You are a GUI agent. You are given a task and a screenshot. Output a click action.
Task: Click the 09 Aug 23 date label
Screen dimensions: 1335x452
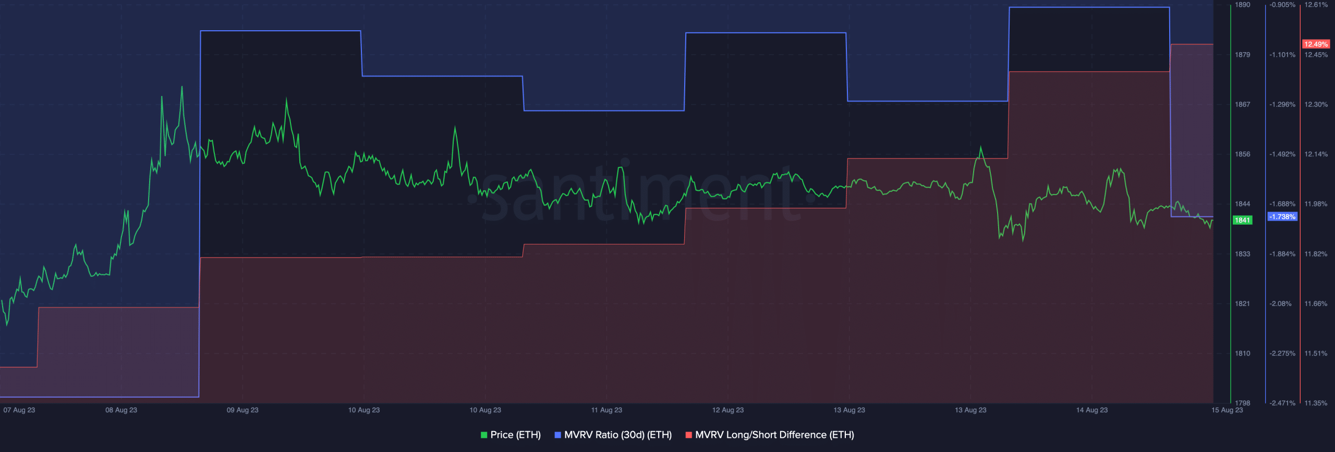click(x=242, y=410)
